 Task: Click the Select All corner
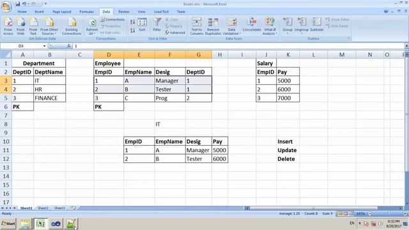point(6,55)
